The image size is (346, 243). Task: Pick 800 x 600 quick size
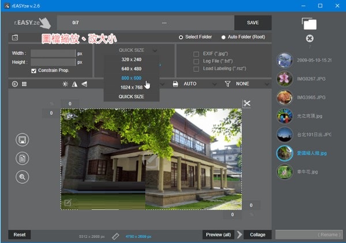click(x=131, y=78)
